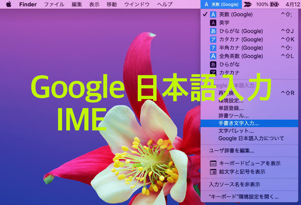Select ひらがな (Google) input source
301x205 pixels.
click(249, 31)
